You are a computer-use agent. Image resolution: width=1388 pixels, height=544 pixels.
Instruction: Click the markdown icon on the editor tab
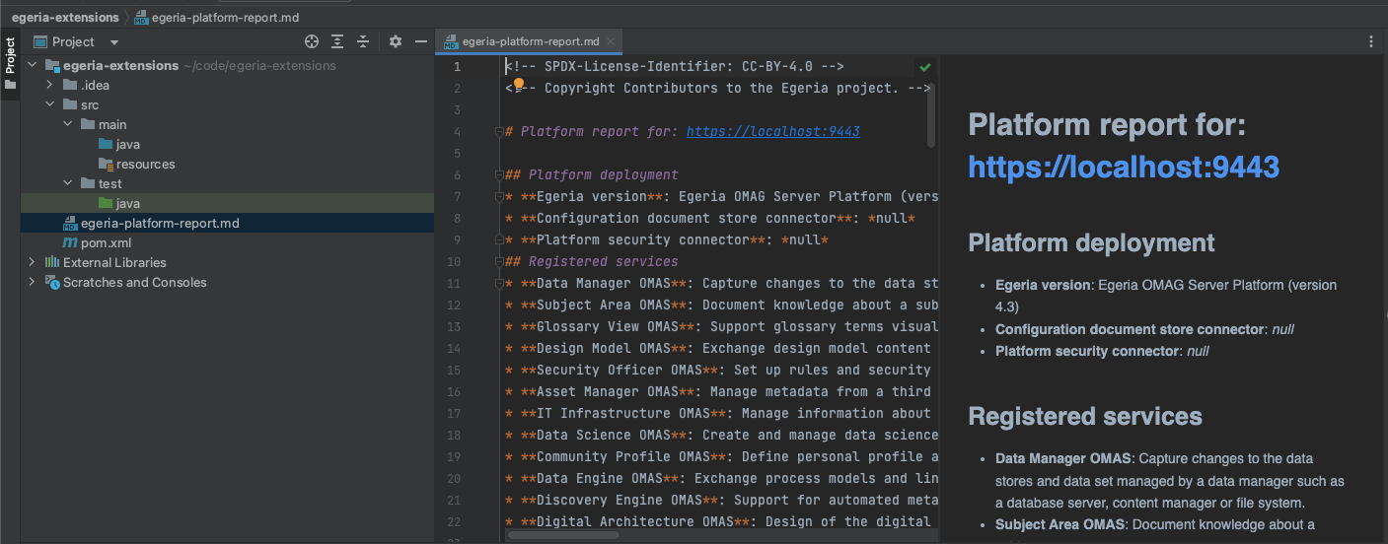coord(451,41)
